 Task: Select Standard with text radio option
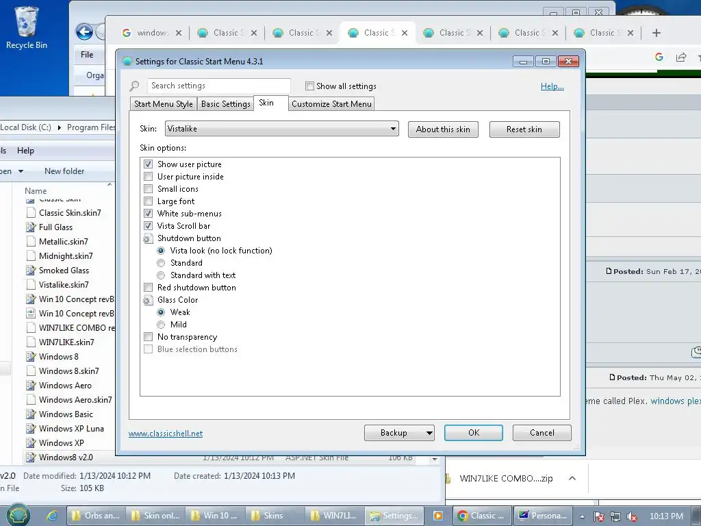point(161,275)
